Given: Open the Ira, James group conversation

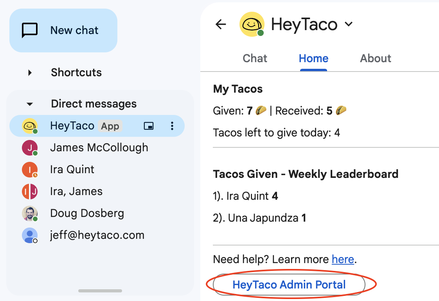Looking at the screenshot, I should point(97,191).
